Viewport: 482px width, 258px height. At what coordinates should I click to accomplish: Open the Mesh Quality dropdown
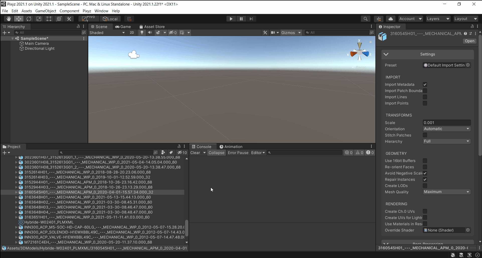point(446,192)
